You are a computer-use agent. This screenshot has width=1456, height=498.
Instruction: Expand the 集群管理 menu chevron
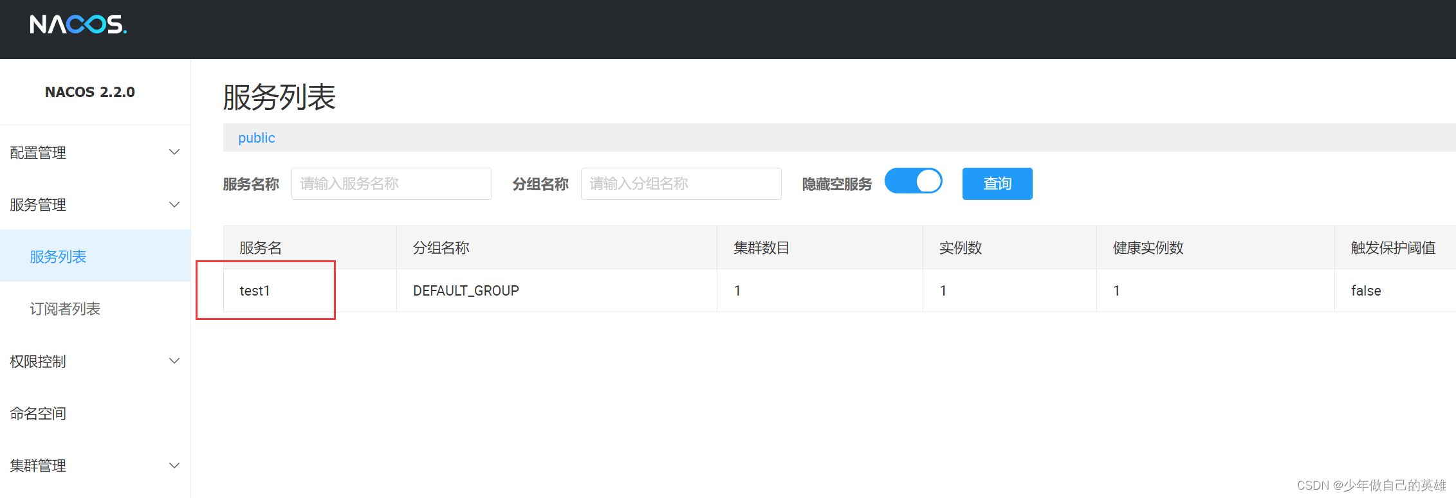click(x=174, y=465)
